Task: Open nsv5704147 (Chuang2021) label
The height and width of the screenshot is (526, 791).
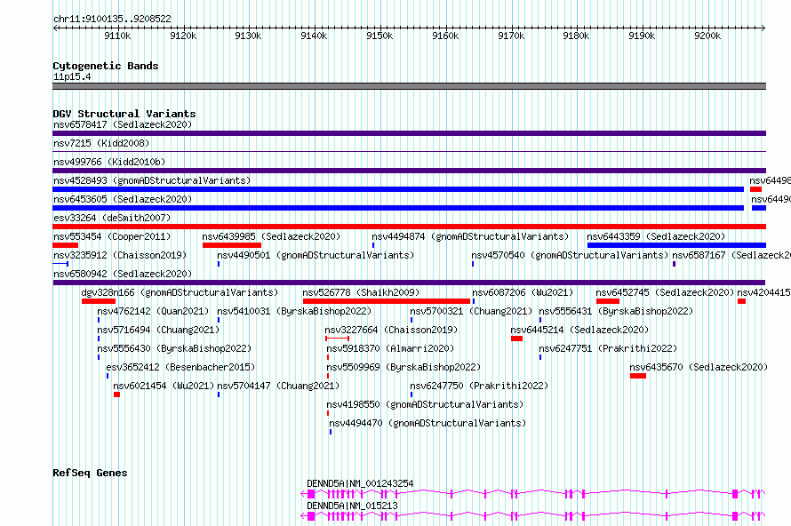Action: (x=278, y=386)
